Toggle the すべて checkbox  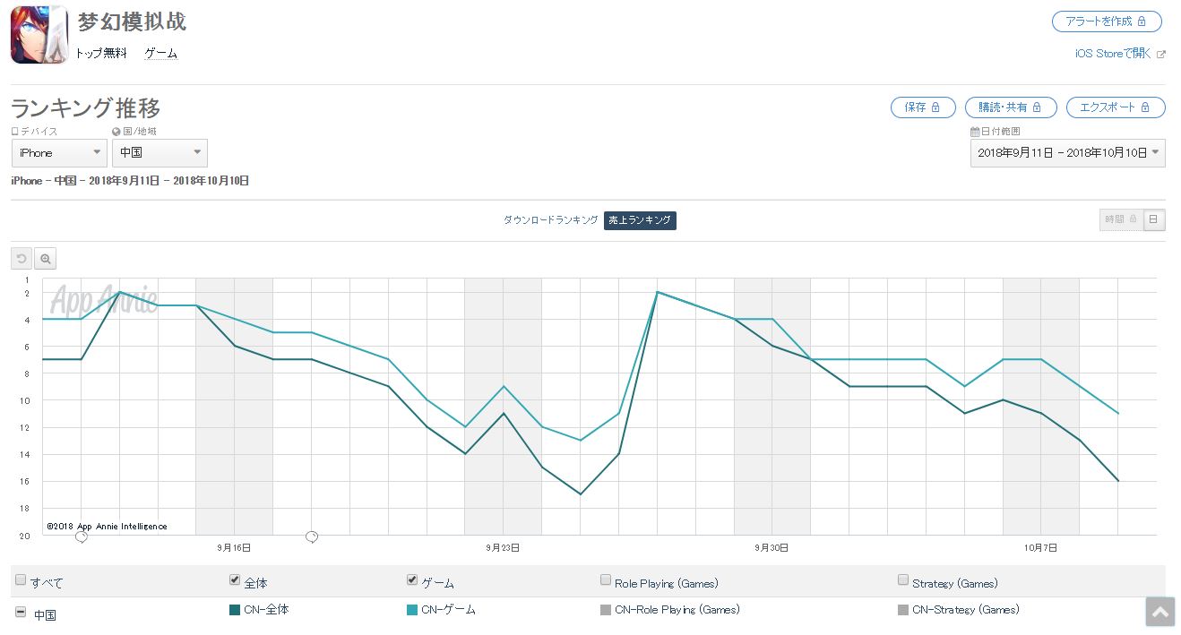21,580
